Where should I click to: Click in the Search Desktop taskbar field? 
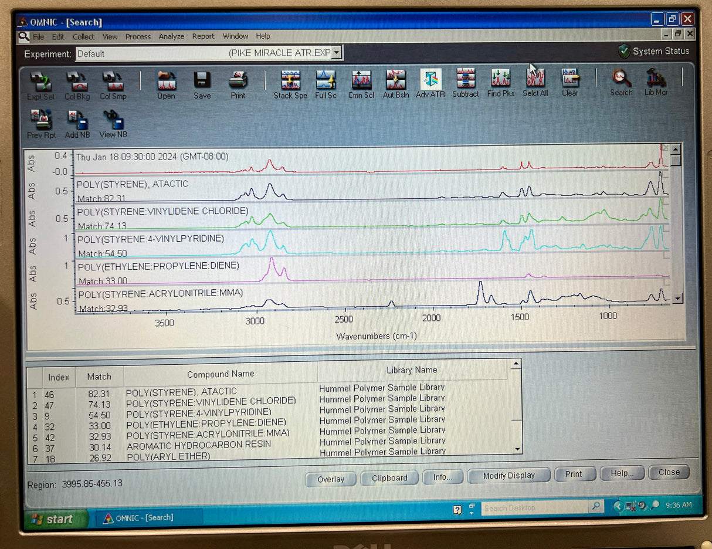(x=535, y=507)
